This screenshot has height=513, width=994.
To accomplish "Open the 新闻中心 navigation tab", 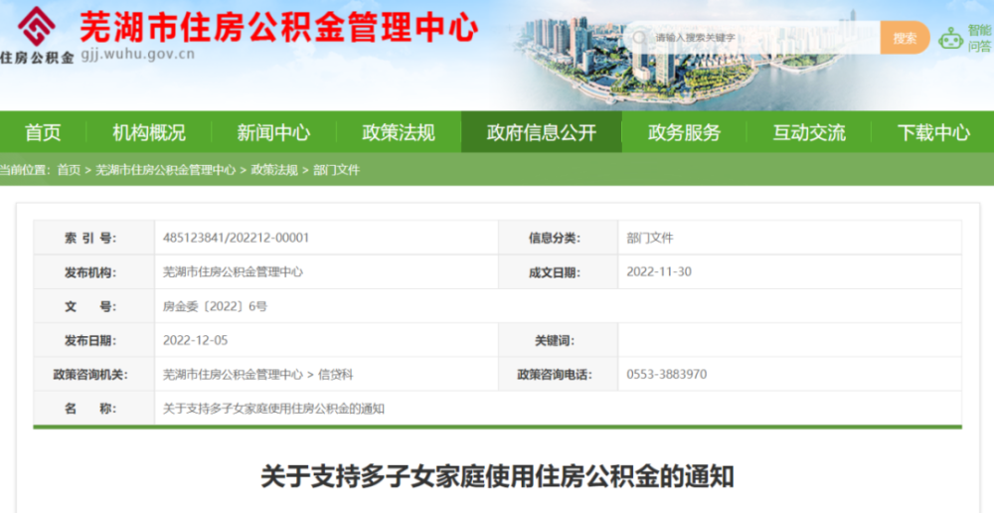I will pos(273,132).
